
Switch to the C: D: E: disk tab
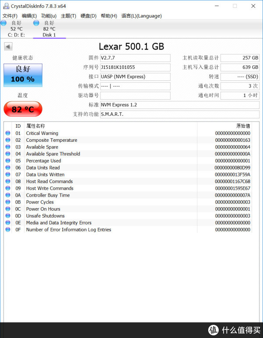click(16, 29)
